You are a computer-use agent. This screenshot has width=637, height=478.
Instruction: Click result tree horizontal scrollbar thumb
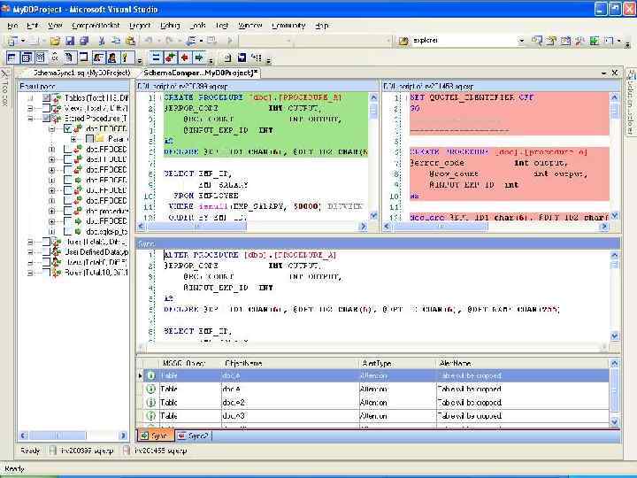coord(58,436)
